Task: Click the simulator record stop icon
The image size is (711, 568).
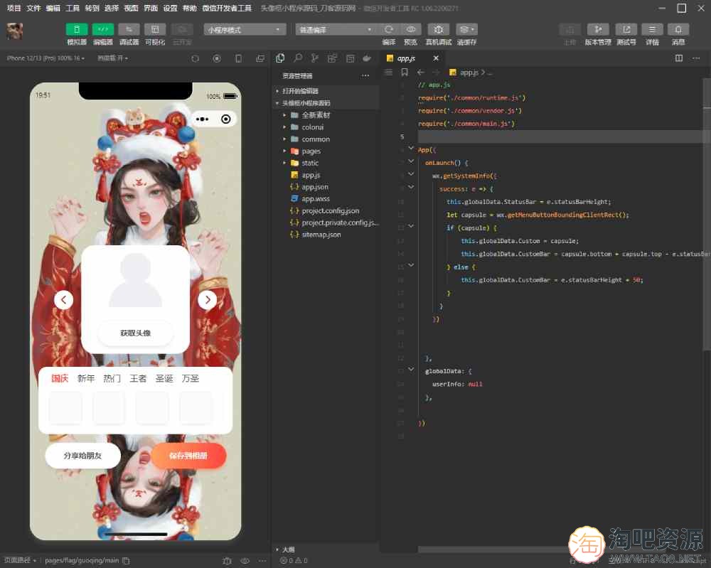Action: [217, 58]
